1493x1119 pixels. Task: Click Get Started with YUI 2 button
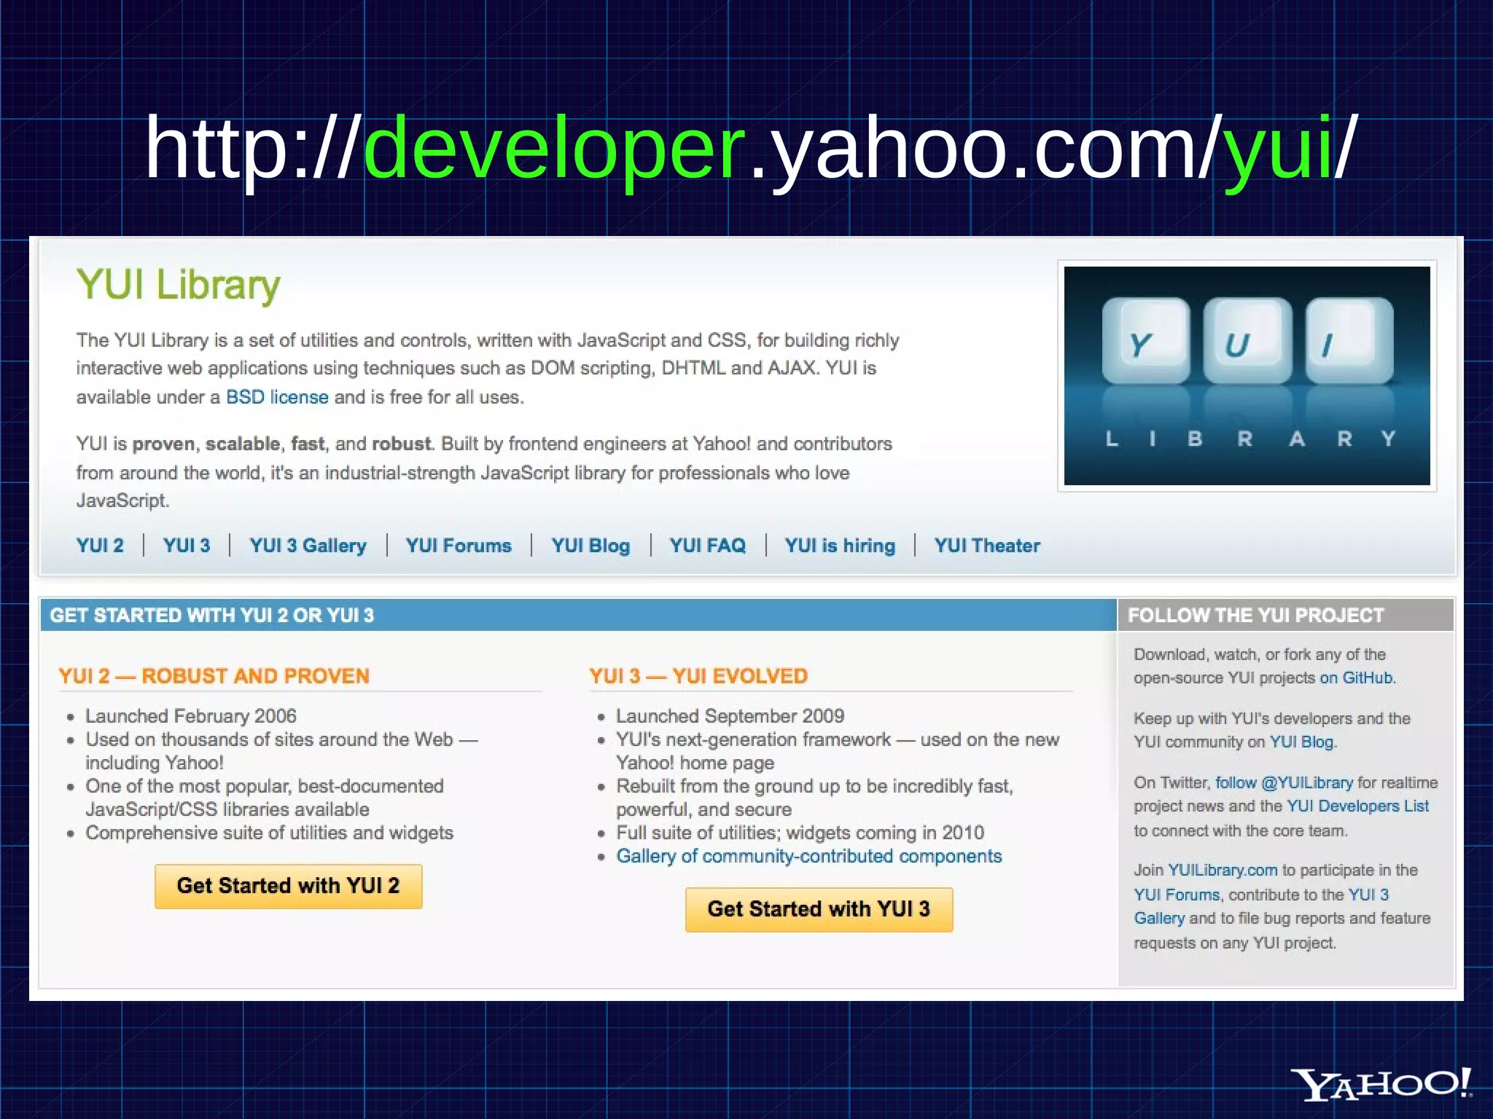(x=289, y=886)
